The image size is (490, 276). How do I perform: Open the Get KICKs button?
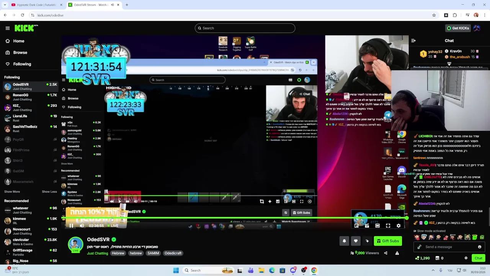point(458,28)
